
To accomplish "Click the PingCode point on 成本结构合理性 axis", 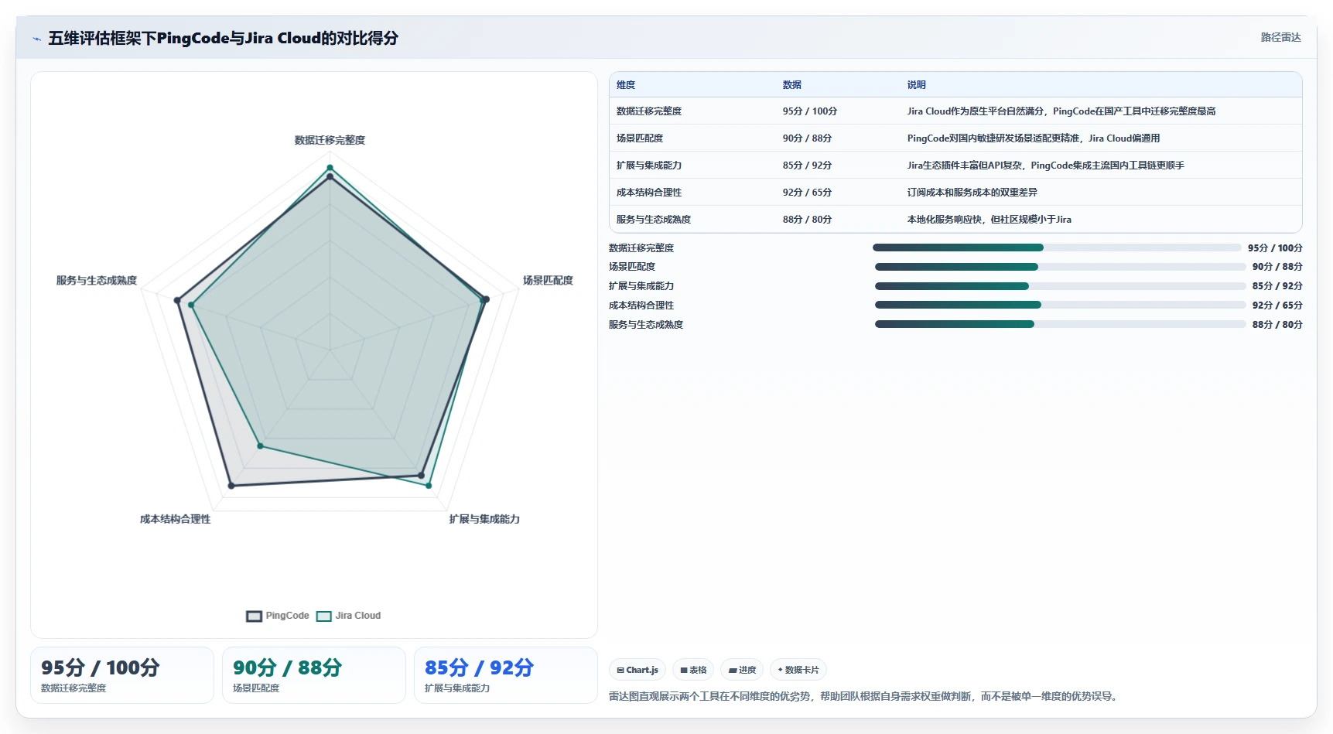I will click(x=231, y=486).
